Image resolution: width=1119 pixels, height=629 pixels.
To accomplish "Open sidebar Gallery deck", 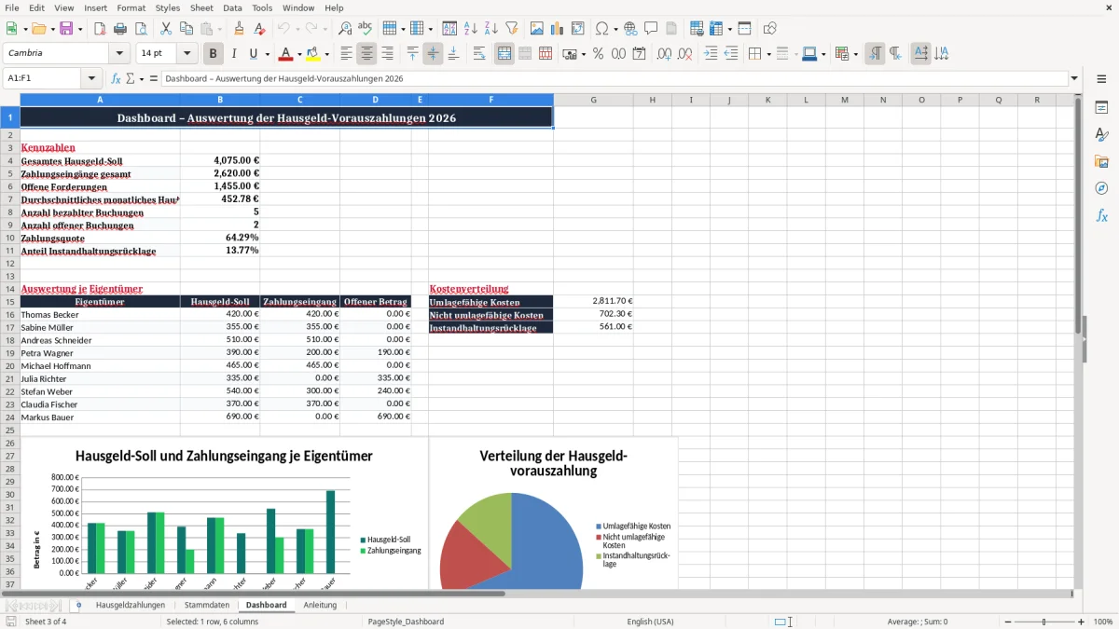I will click(1101, 161).
